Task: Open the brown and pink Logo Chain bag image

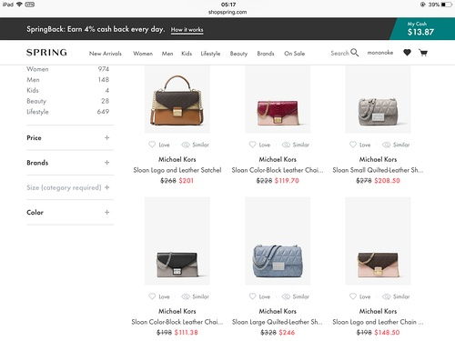Action: (x=378, y=241)
